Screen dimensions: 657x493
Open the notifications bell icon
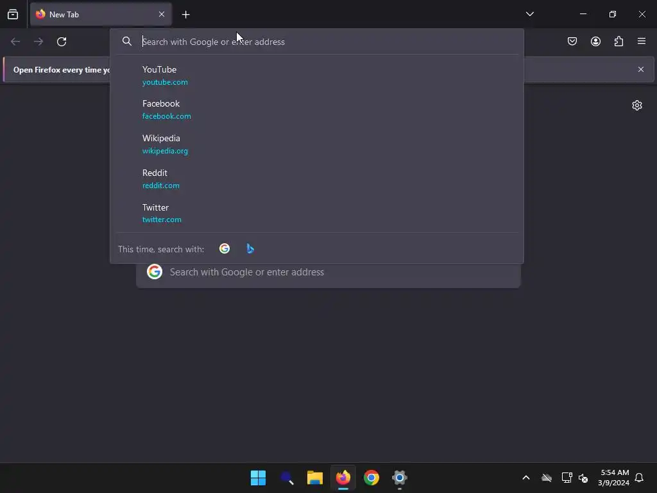pyautogui.click(x=639, y=478)
